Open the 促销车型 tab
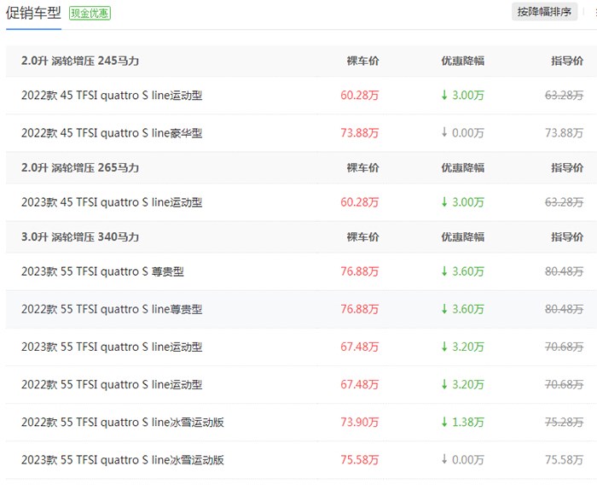This screenshot has height=490, width=597. tap(33, 13)
